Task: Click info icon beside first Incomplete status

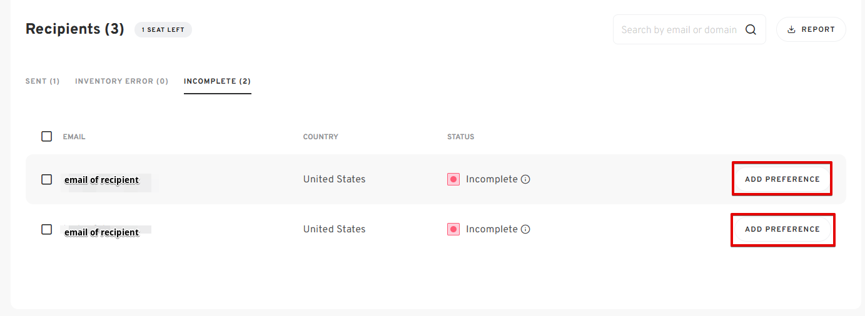Action: point(525,179)
